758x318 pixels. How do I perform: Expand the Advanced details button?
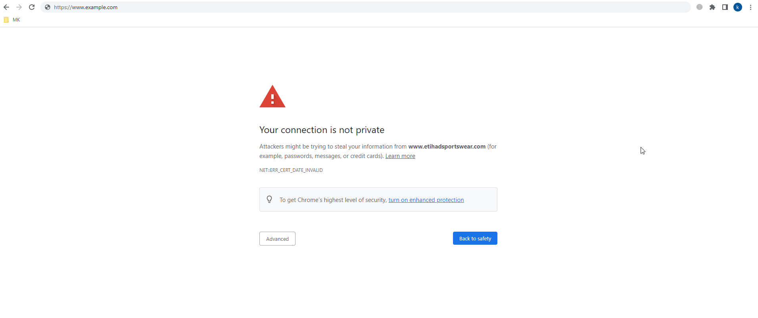point(277,239)
